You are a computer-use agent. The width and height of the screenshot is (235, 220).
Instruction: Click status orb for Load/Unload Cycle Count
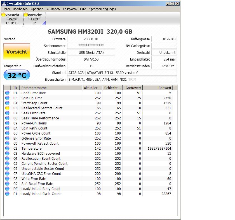click(7, 194)
